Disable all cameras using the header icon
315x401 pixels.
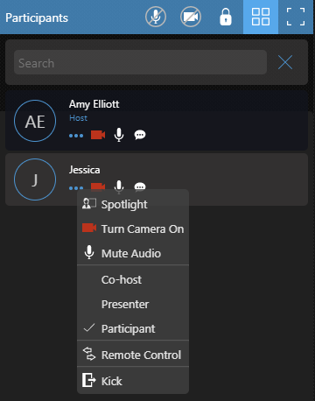pos(191,18)
